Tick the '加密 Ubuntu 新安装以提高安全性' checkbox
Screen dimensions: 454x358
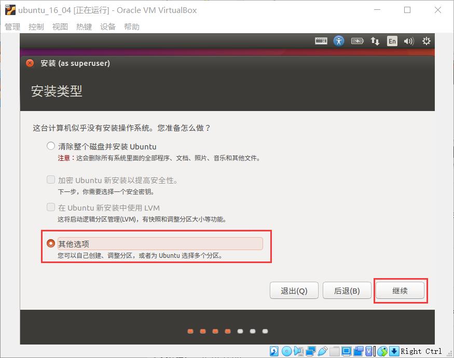pos(51,180)
